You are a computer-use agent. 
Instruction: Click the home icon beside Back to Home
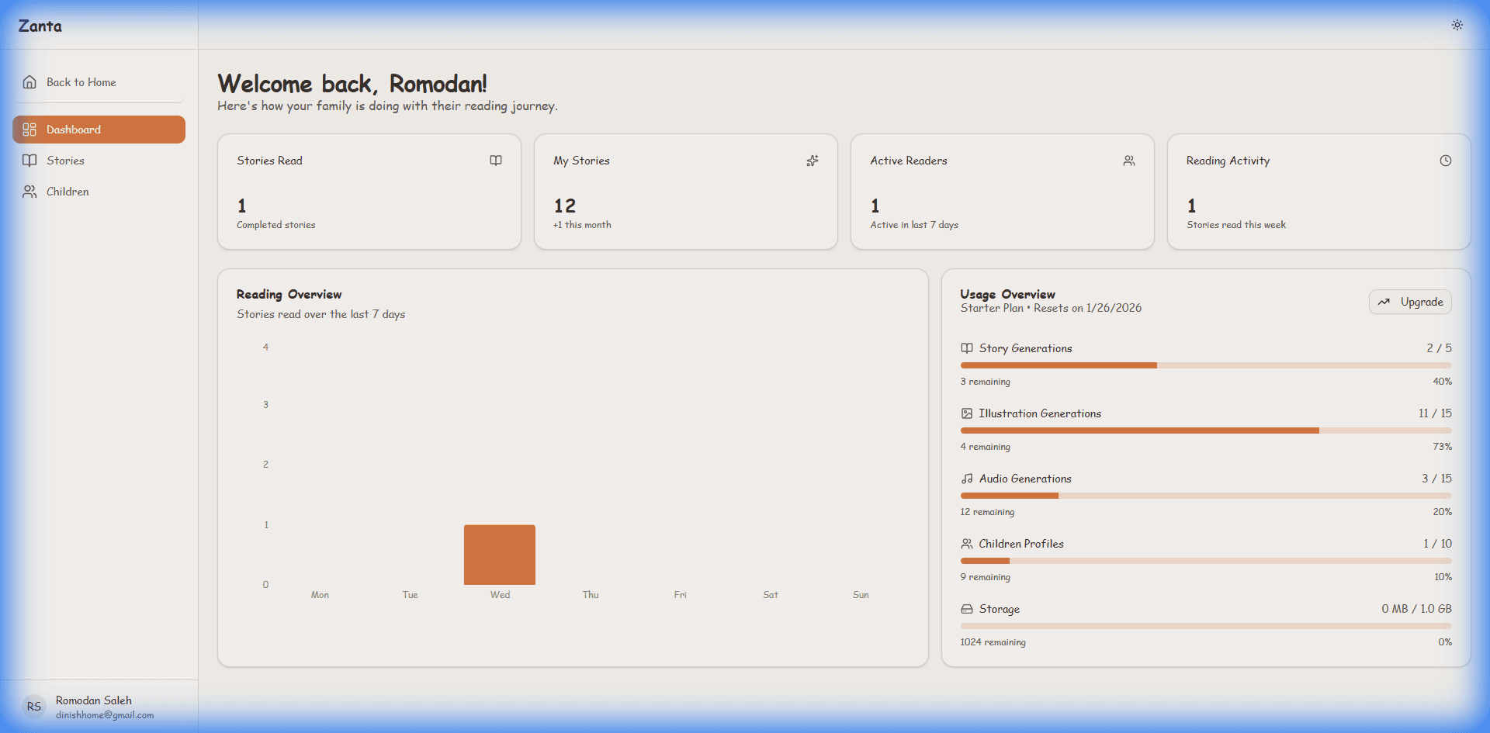29,81
